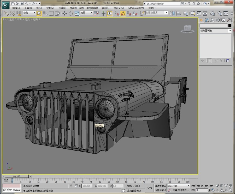This screenshot has width=235, height=194.
Task: Open the 修改器 menu
Action: tap(73, 8)
